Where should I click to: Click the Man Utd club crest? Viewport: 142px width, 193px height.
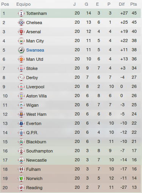pyautogui.click(x=21, y=59)
